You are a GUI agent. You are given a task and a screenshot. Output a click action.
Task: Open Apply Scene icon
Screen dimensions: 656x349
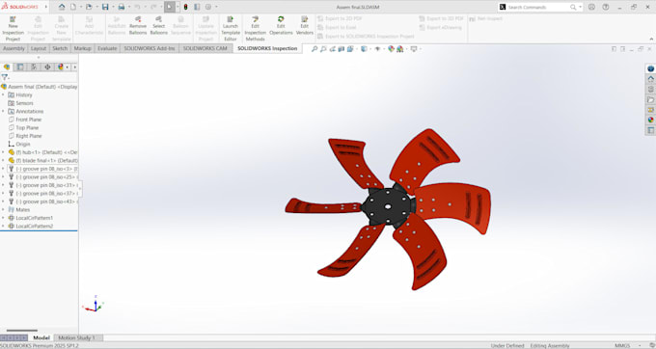tap(400, 49)
